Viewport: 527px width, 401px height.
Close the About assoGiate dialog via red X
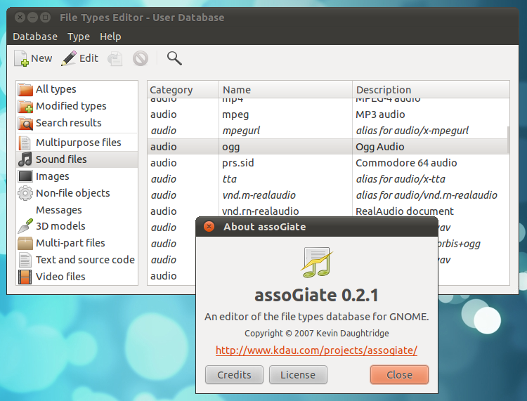(209, 227)
